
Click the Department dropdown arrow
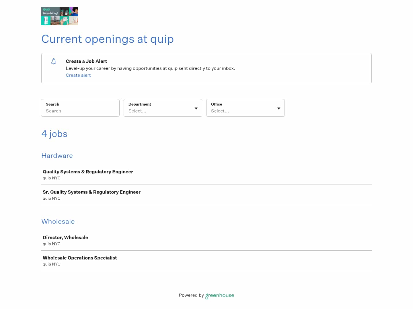pos(196,108)
